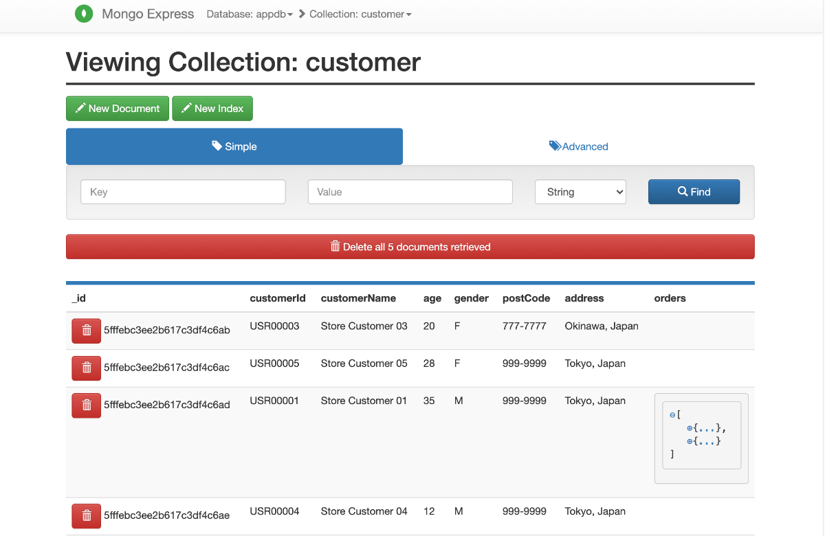Sort by the customerName column header

click(x=358, y=298)
